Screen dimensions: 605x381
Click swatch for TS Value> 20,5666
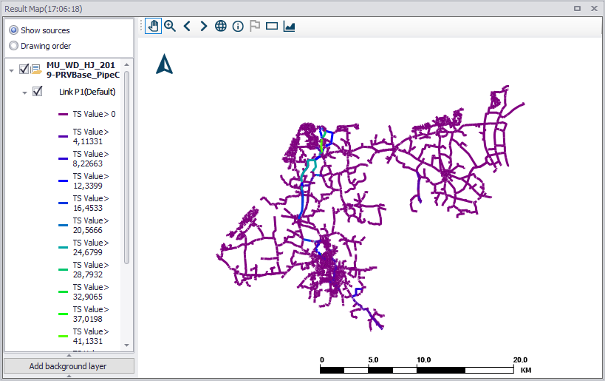click(64, 226)
